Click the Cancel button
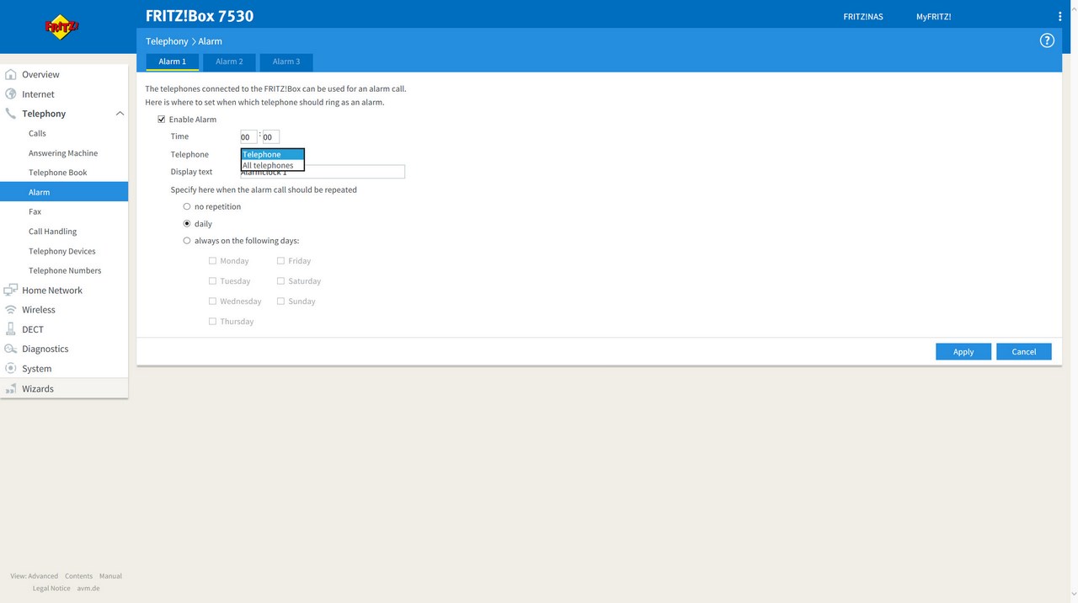Screen dimensions: 1078x603 click(x=1024, y=352)
